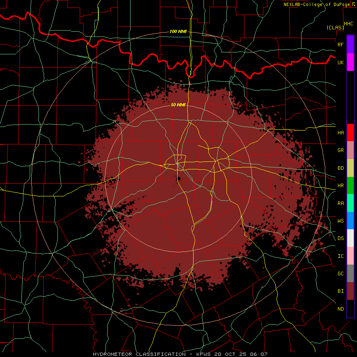Viewport: 357px width, 357px height.
Task: Click the RF purple legend swatch
Action: pyautogui.click(x=350, y=44)
